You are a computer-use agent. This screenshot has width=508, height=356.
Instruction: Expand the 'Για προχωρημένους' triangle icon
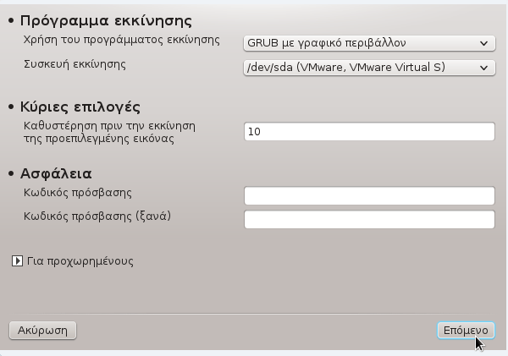pyautogui.click(x=17, y=261)
